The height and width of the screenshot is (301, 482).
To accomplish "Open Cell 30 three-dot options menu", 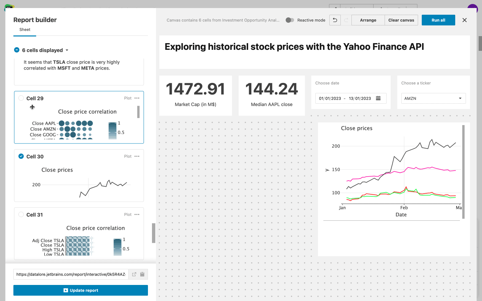I will (137, 157).
